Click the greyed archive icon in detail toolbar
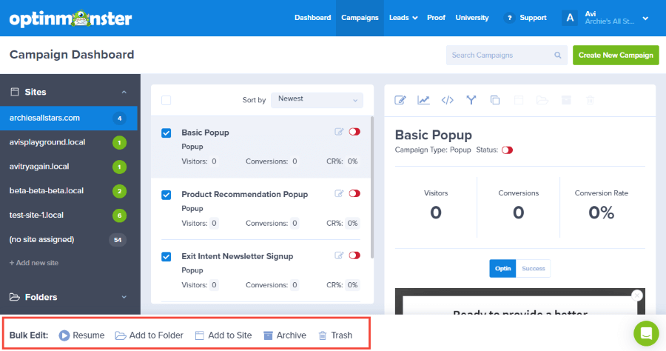 tap(566, 100)
